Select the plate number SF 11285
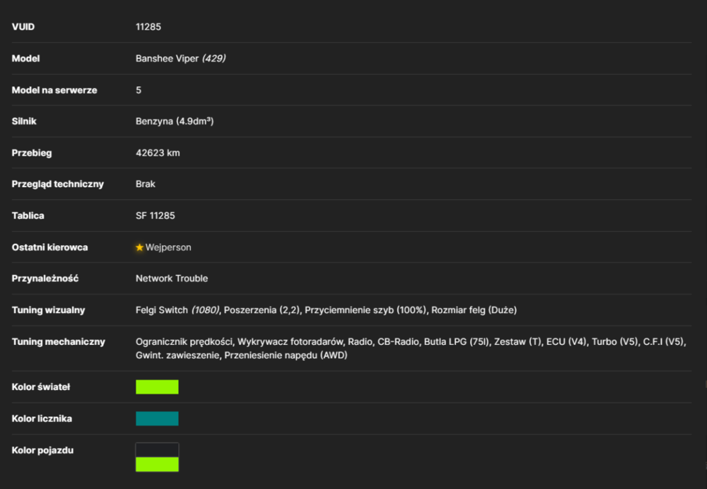Viewport: 707px width, 489px height. pyautogui.click(x=155, y=216)
